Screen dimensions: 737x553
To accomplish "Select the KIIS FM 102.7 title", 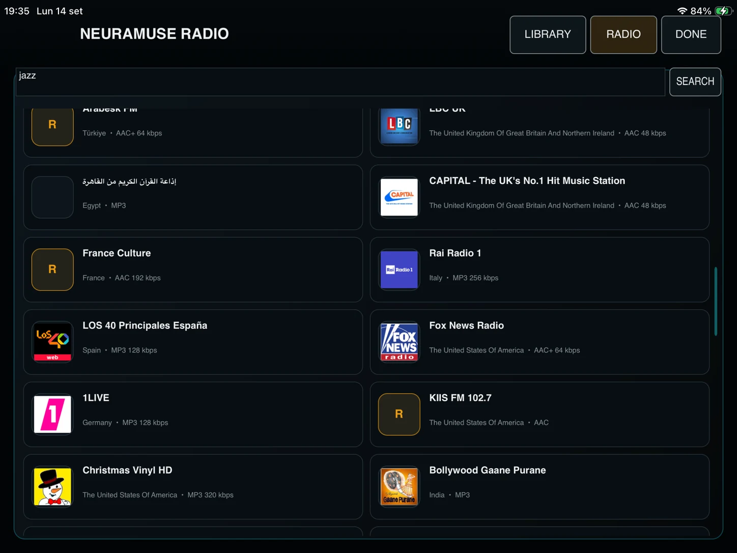I will 460,398.
